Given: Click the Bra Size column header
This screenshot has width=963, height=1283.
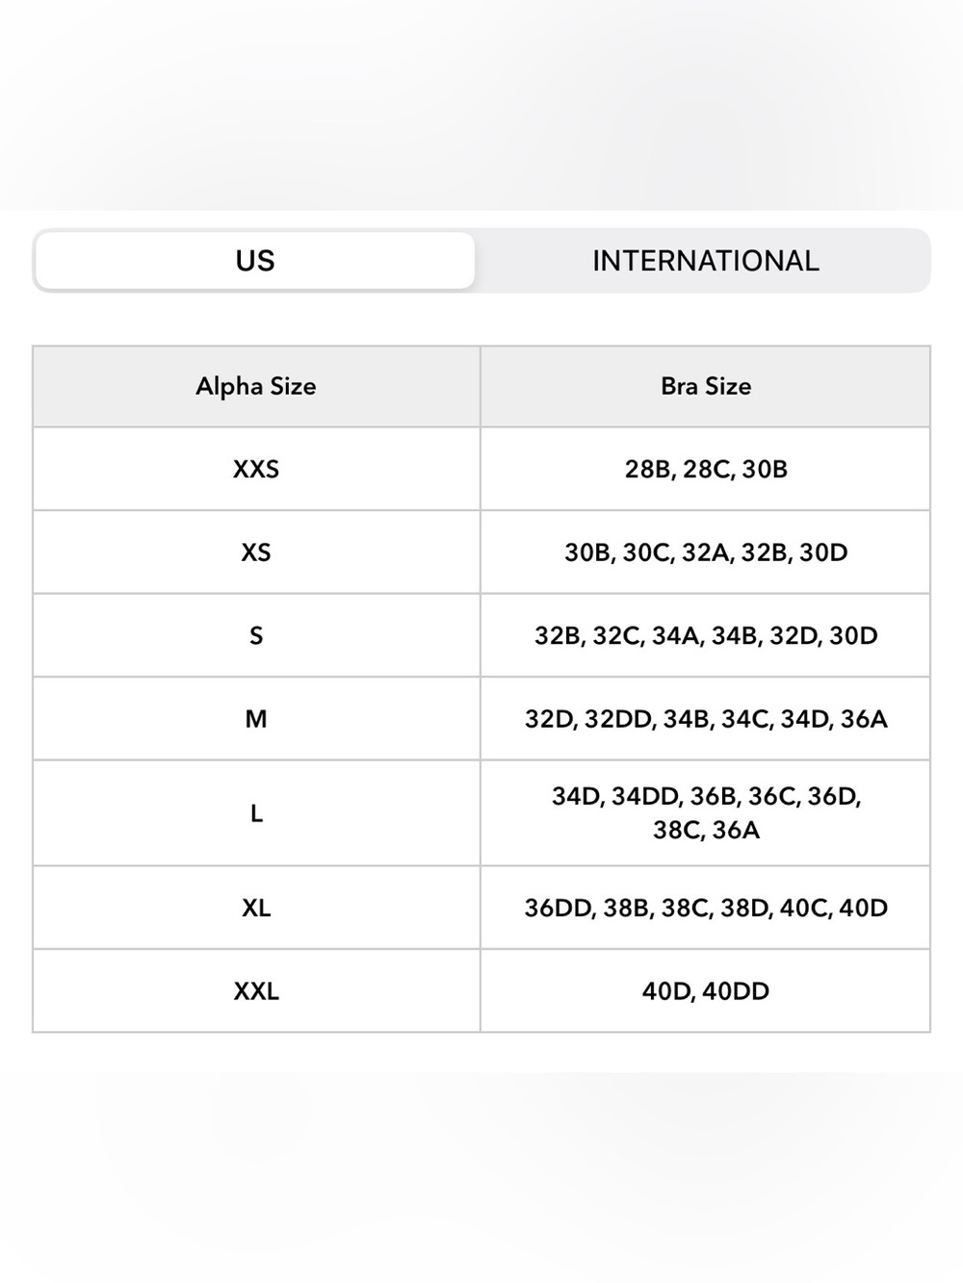Looking at the screenshot, I should pyautogui.click(x=706, y=386).
